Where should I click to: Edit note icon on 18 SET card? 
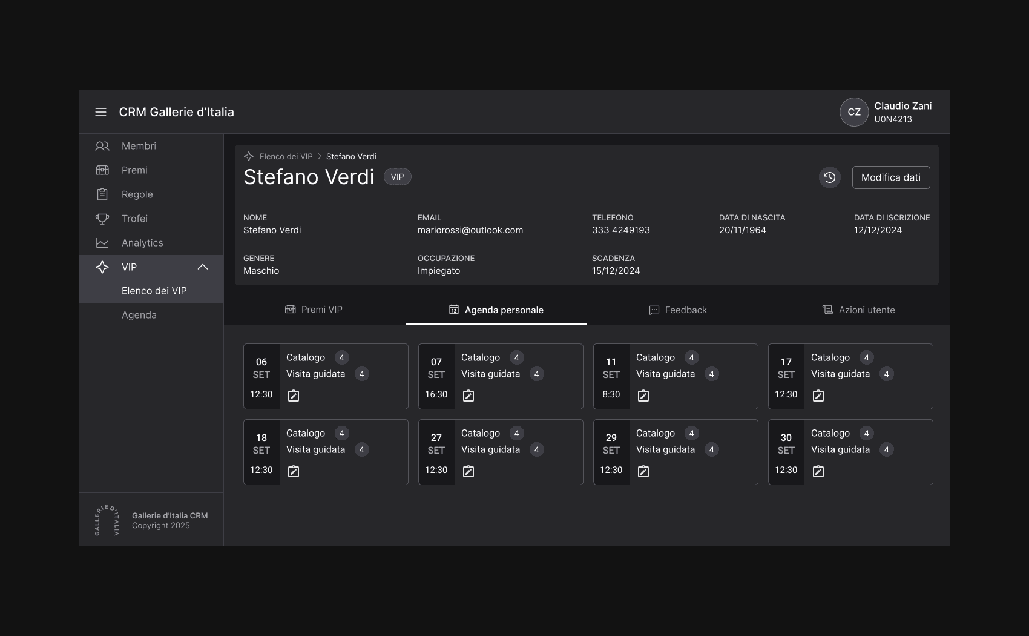(294, 471)
